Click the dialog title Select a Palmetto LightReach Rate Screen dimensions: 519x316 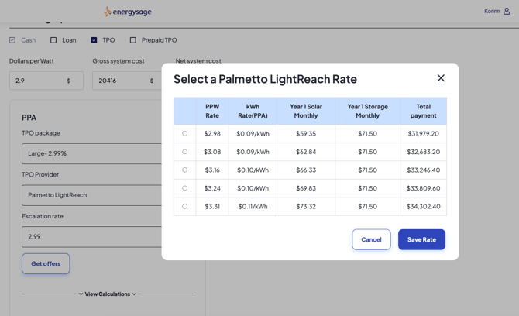click(x=265, y=79)
